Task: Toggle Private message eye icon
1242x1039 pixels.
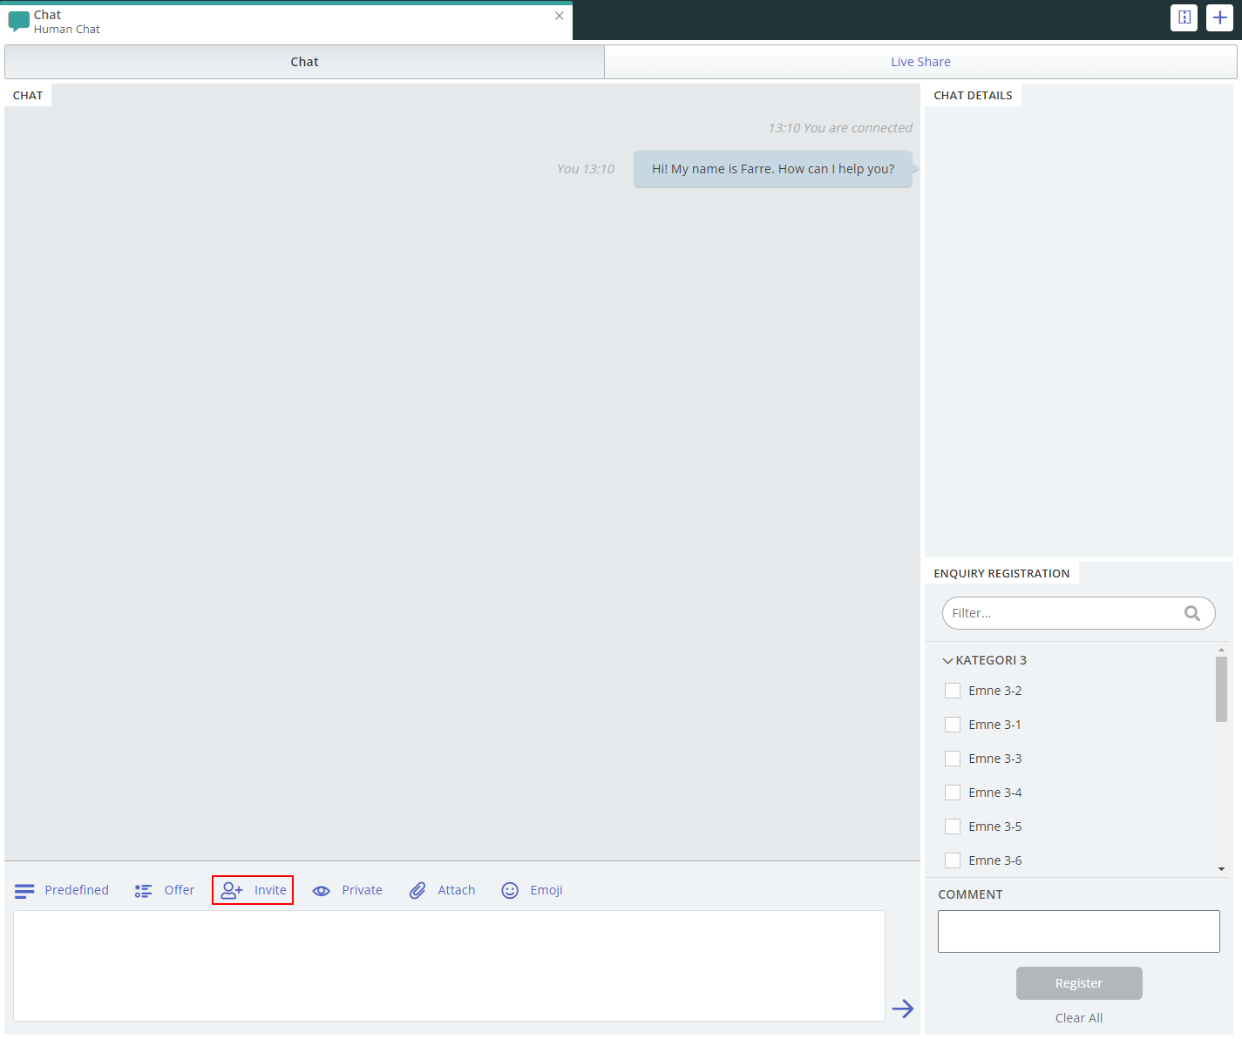Action: [322, 890]
